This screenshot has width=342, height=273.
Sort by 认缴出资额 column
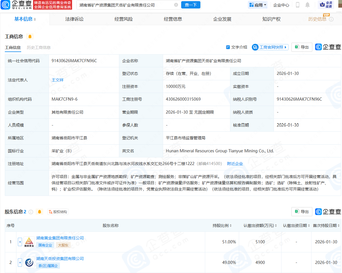260,226
